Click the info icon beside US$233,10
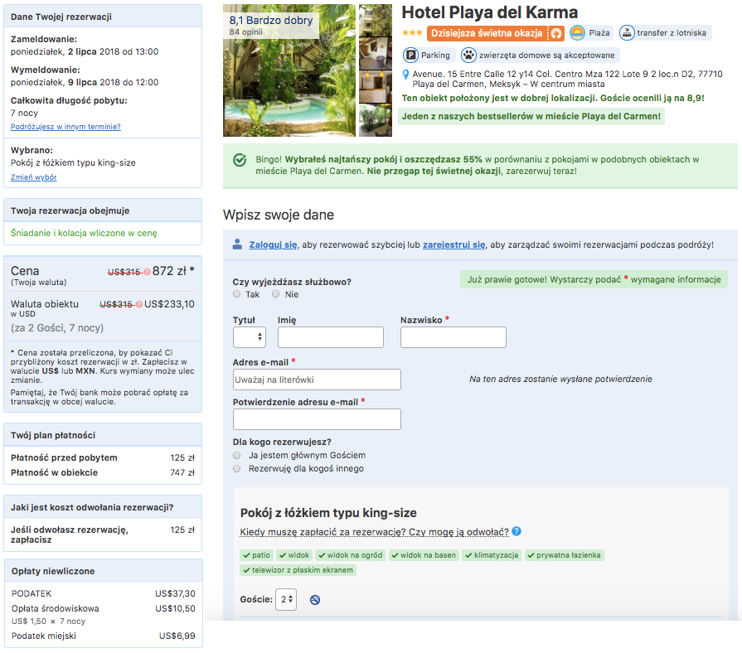 (x=139, y=304)
